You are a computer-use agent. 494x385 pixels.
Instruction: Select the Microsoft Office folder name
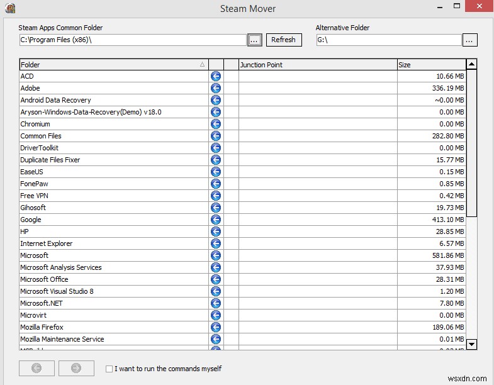pyautogui.click(x=45, y=279)
